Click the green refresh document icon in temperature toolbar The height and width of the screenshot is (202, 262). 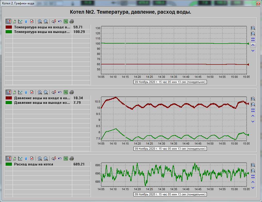[14, 21]
